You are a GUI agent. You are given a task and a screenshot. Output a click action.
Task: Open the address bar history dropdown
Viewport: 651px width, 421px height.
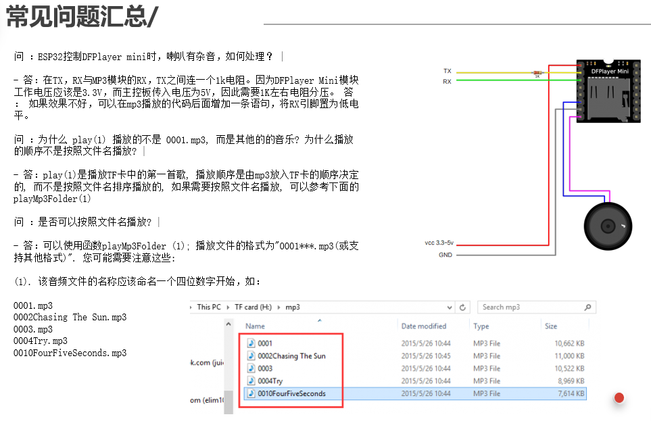[450, 307]
